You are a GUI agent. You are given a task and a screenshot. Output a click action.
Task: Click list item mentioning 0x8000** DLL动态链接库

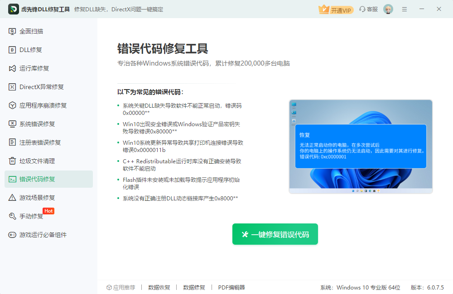[x=180, y=198]
